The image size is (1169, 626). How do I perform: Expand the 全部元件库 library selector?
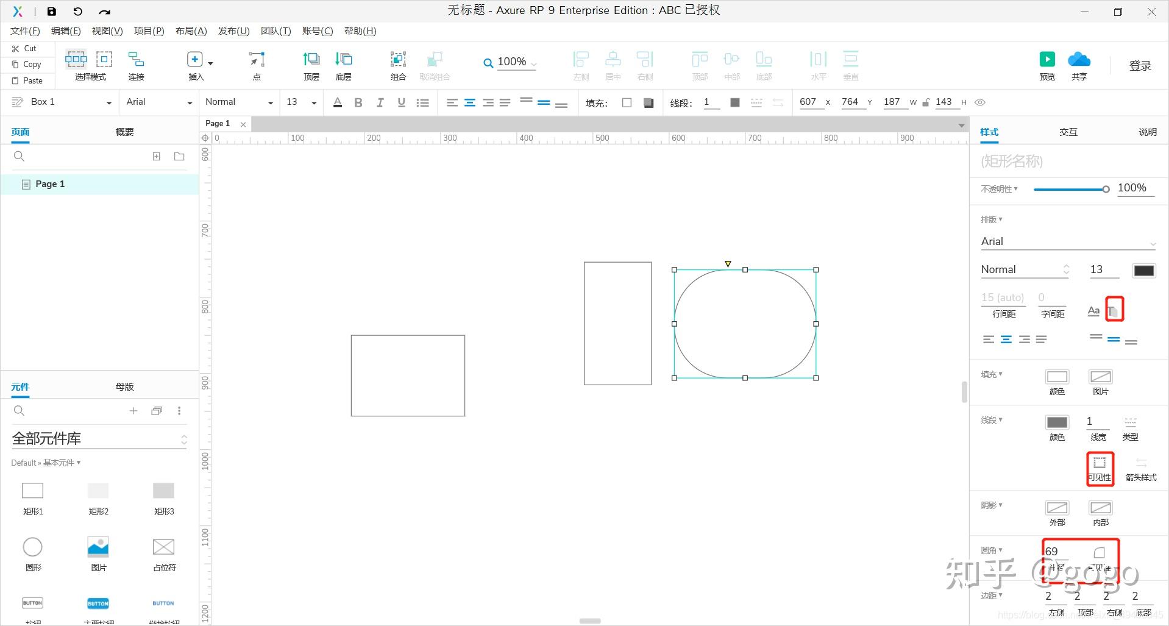pos(99,439)
